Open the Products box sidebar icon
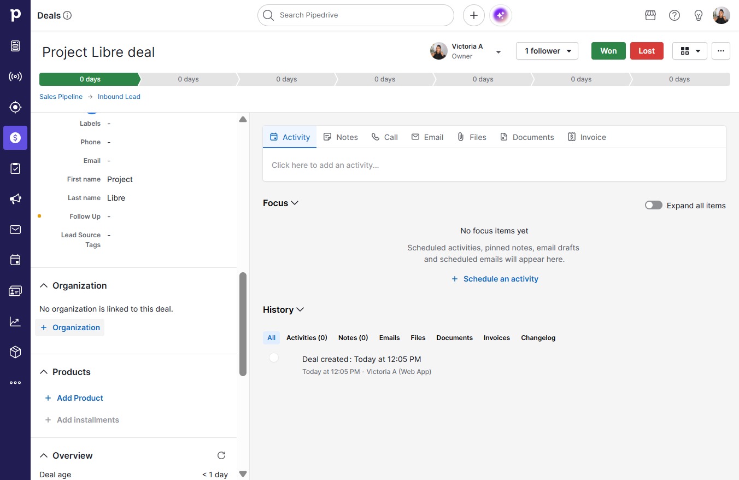Image resolution: width=739 pixels, height=480 pixels. [x=15, y=352]
